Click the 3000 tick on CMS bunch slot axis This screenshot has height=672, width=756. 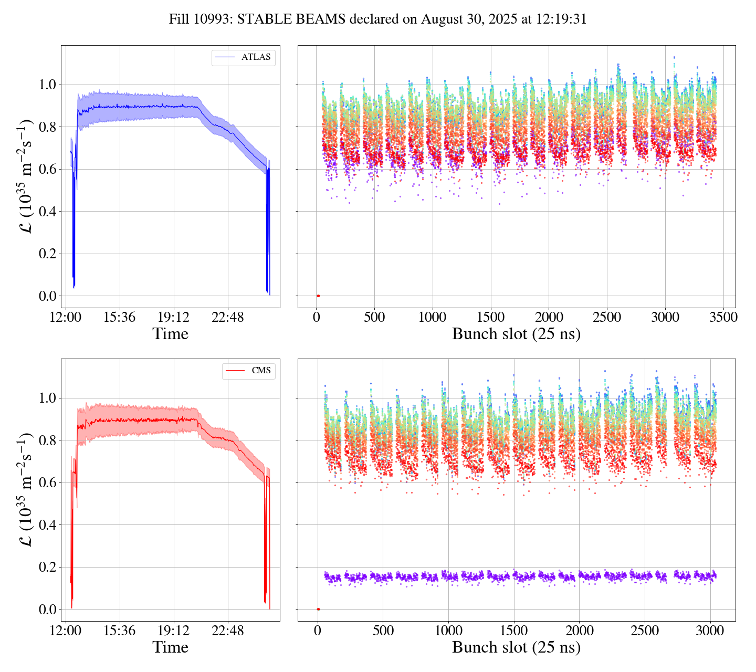710,631
